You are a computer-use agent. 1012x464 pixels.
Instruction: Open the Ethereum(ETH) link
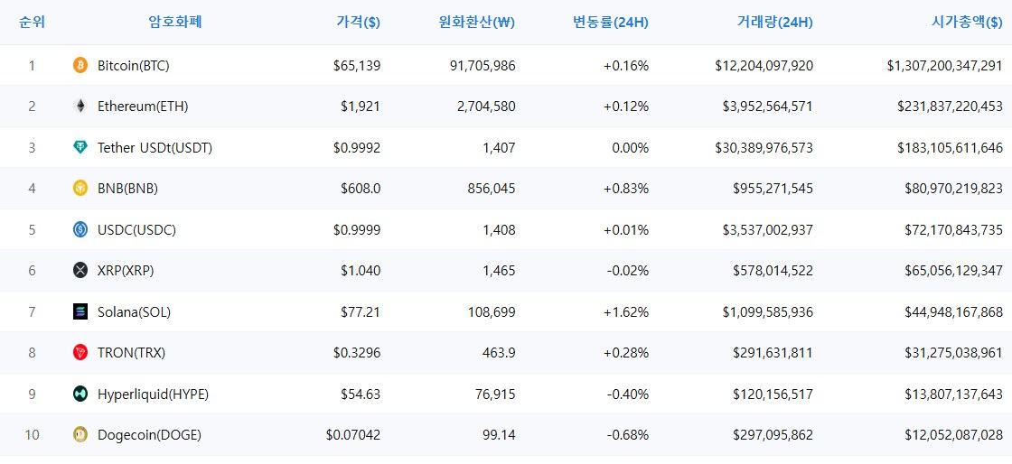(143, 107)
